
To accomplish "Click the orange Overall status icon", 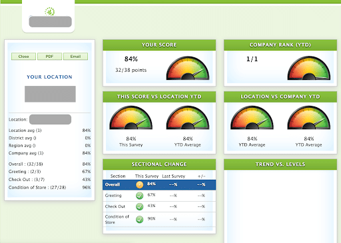I will pos(140,184).
